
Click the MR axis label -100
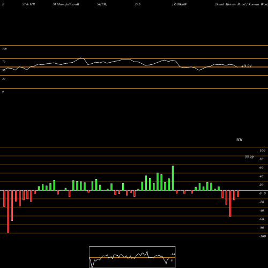pyautogui.click(x=263, y=236)
